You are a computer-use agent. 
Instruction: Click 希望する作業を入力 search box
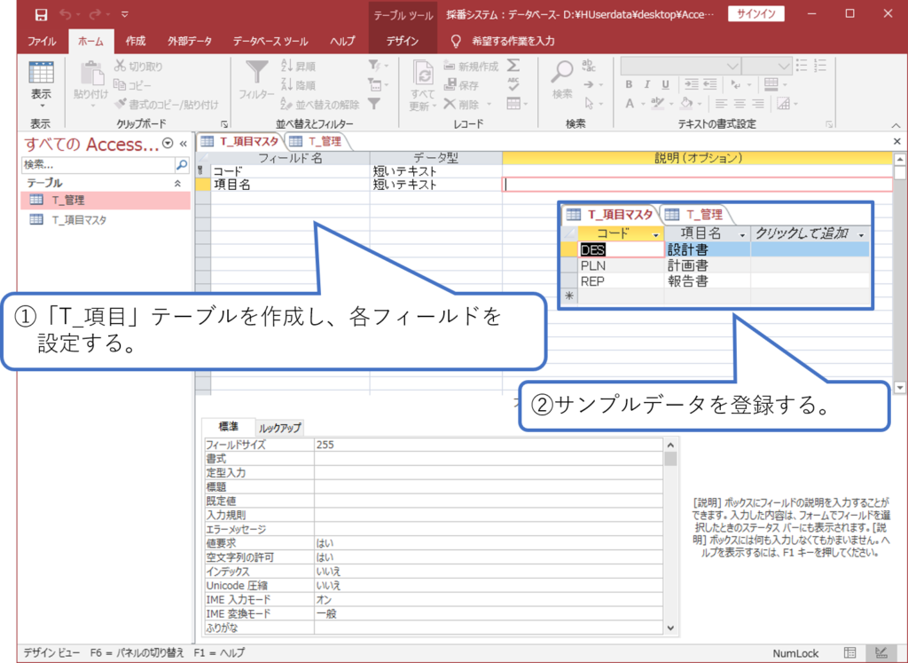[x=513, y=41]
